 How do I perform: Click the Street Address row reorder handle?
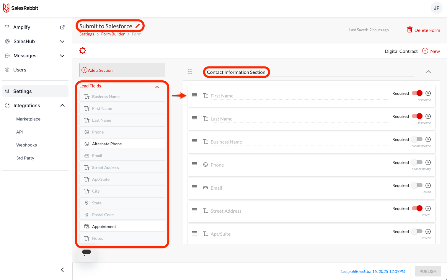[195, 210]
